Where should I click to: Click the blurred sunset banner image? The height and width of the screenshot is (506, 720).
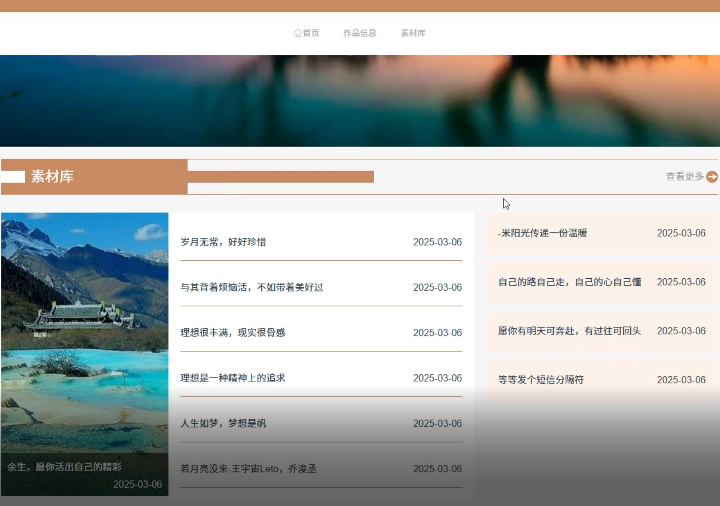(x=360, y=101)
